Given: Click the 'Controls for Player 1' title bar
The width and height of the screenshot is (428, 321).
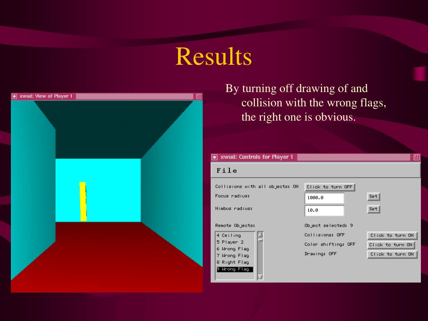Looking at the screenshot, I should click(316, 157).
